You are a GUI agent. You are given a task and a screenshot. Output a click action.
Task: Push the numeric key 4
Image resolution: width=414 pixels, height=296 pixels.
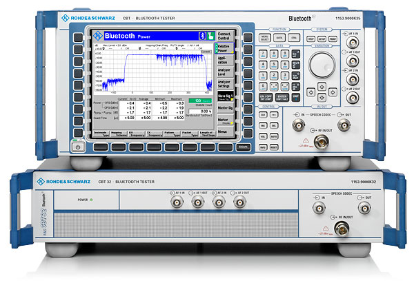point(263,65)
